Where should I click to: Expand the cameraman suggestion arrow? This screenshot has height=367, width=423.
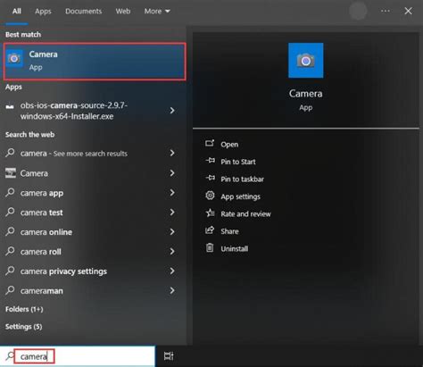point(172,290)
